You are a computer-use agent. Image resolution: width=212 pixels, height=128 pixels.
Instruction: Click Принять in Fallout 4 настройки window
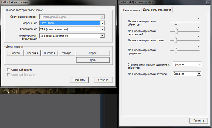tap(79, 80)
